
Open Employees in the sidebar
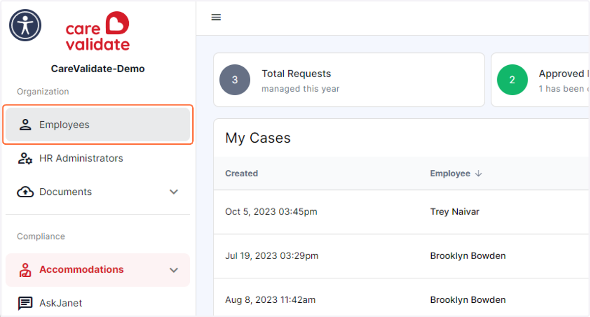point(98,125)
